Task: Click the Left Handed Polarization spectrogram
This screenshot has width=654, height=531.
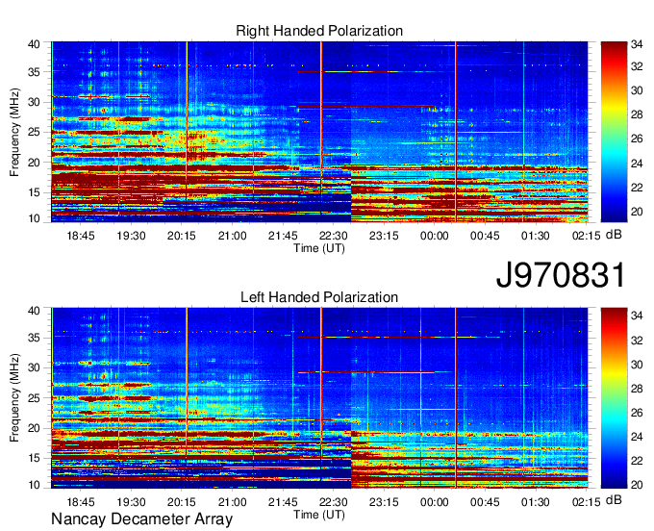Action: coord(319,398)
